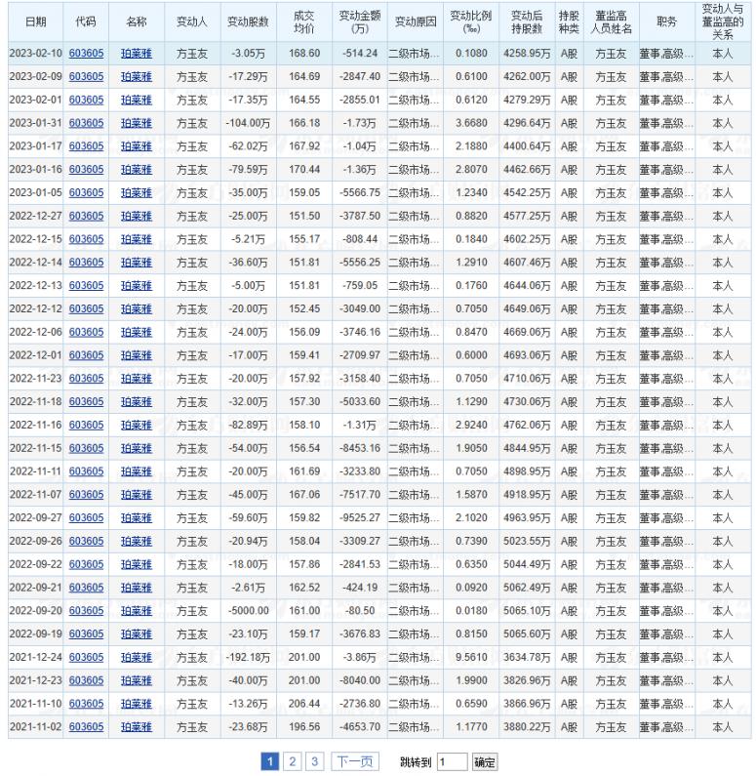Open 珀莱雅 name link in 2022-11-23 row
The image size is (756, 776).
[137, 379]
